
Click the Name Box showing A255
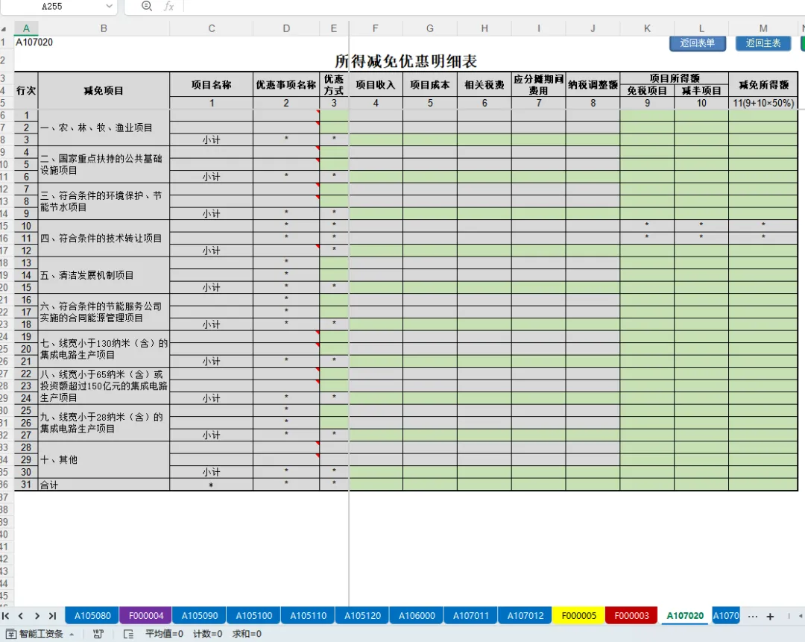coord(52,6)
